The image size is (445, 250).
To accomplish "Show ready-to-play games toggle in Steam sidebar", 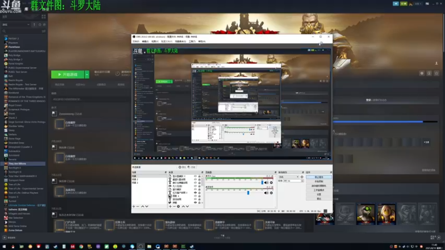I will pyautogui.click(x=44, y=24).
